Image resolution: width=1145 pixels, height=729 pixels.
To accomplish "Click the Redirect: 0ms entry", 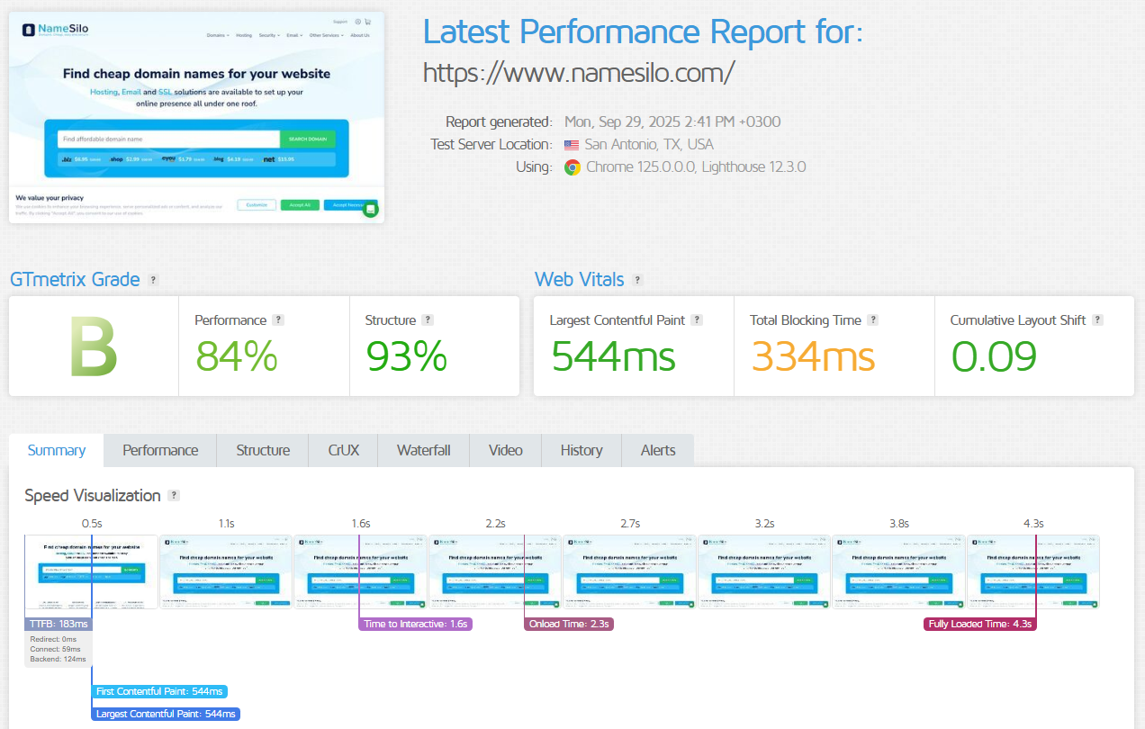I will click(53, 638).
